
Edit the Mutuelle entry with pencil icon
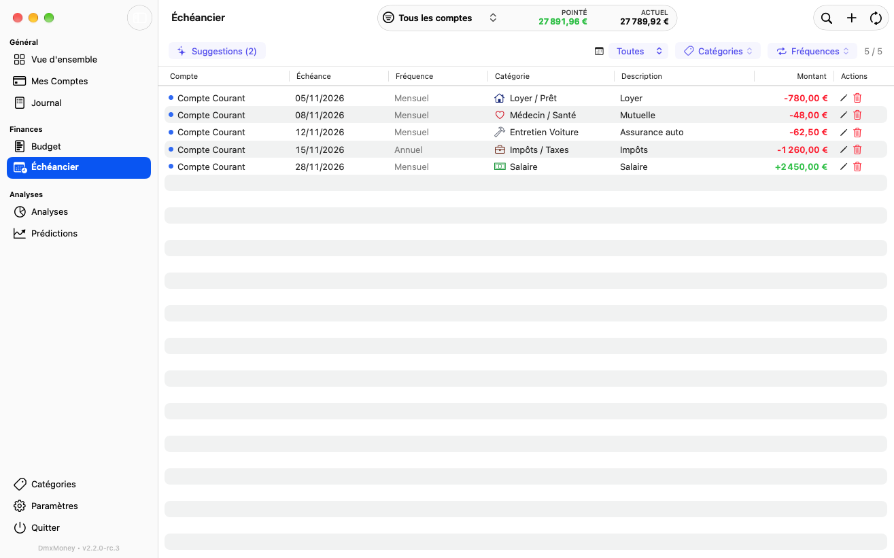(844, 115)
